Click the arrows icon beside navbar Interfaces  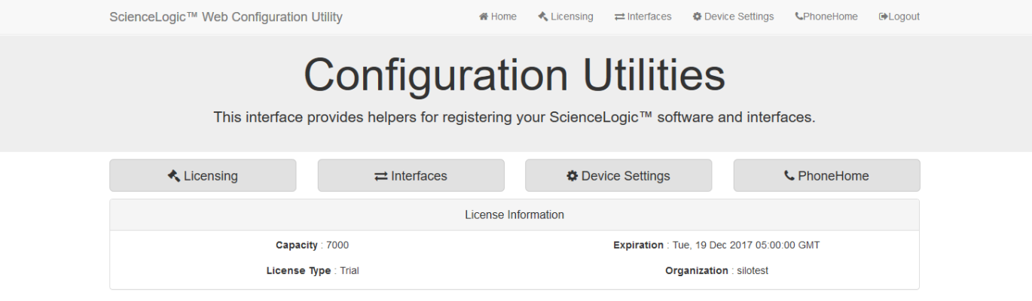pyautogui.click(x=619, y=17)
